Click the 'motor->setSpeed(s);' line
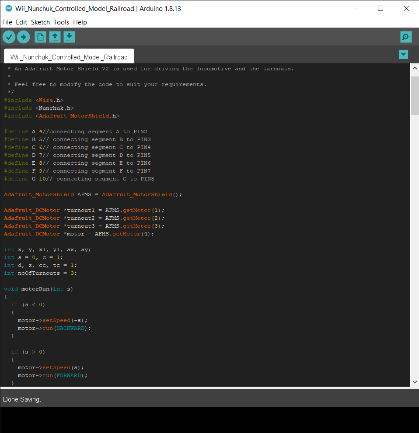Viewport: 419px width, 433px height. (x=51, y=367)
